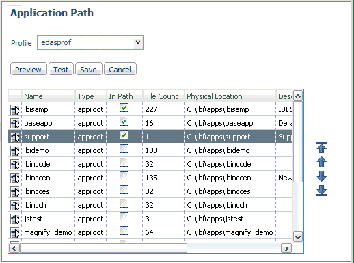Screen dimensions: 354x263
Task: Click the jstest row application icon
Action: (15, 219)
